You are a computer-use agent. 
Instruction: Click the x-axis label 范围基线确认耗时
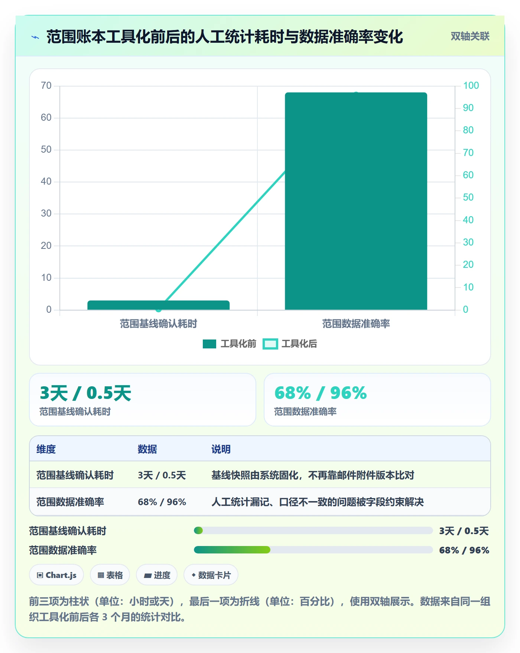pyautogui.click(x=159, y=324)
